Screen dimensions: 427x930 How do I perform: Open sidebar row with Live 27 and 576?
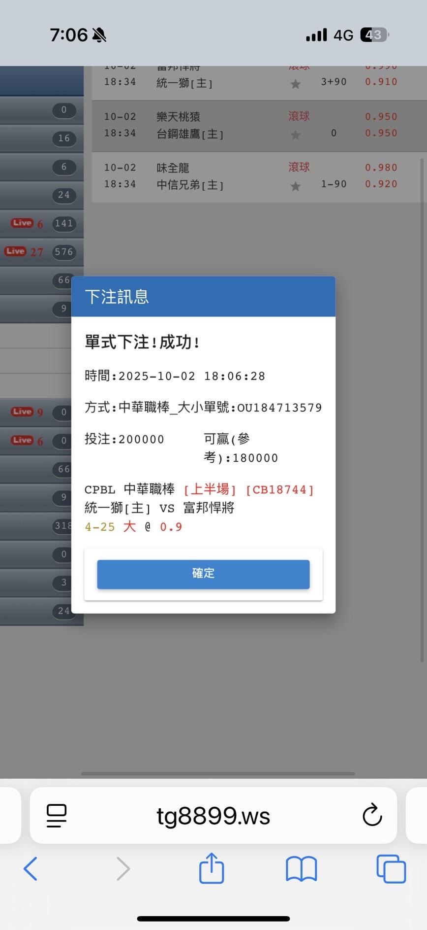42,252
